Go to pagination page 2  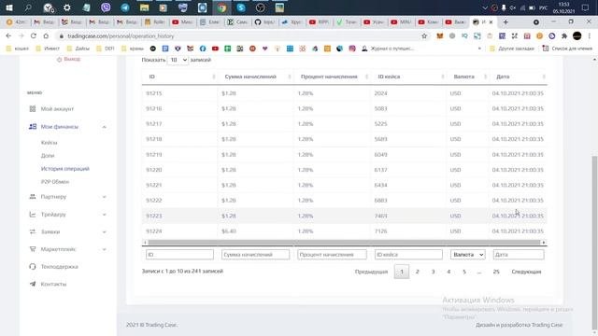[x=418, y=272]
